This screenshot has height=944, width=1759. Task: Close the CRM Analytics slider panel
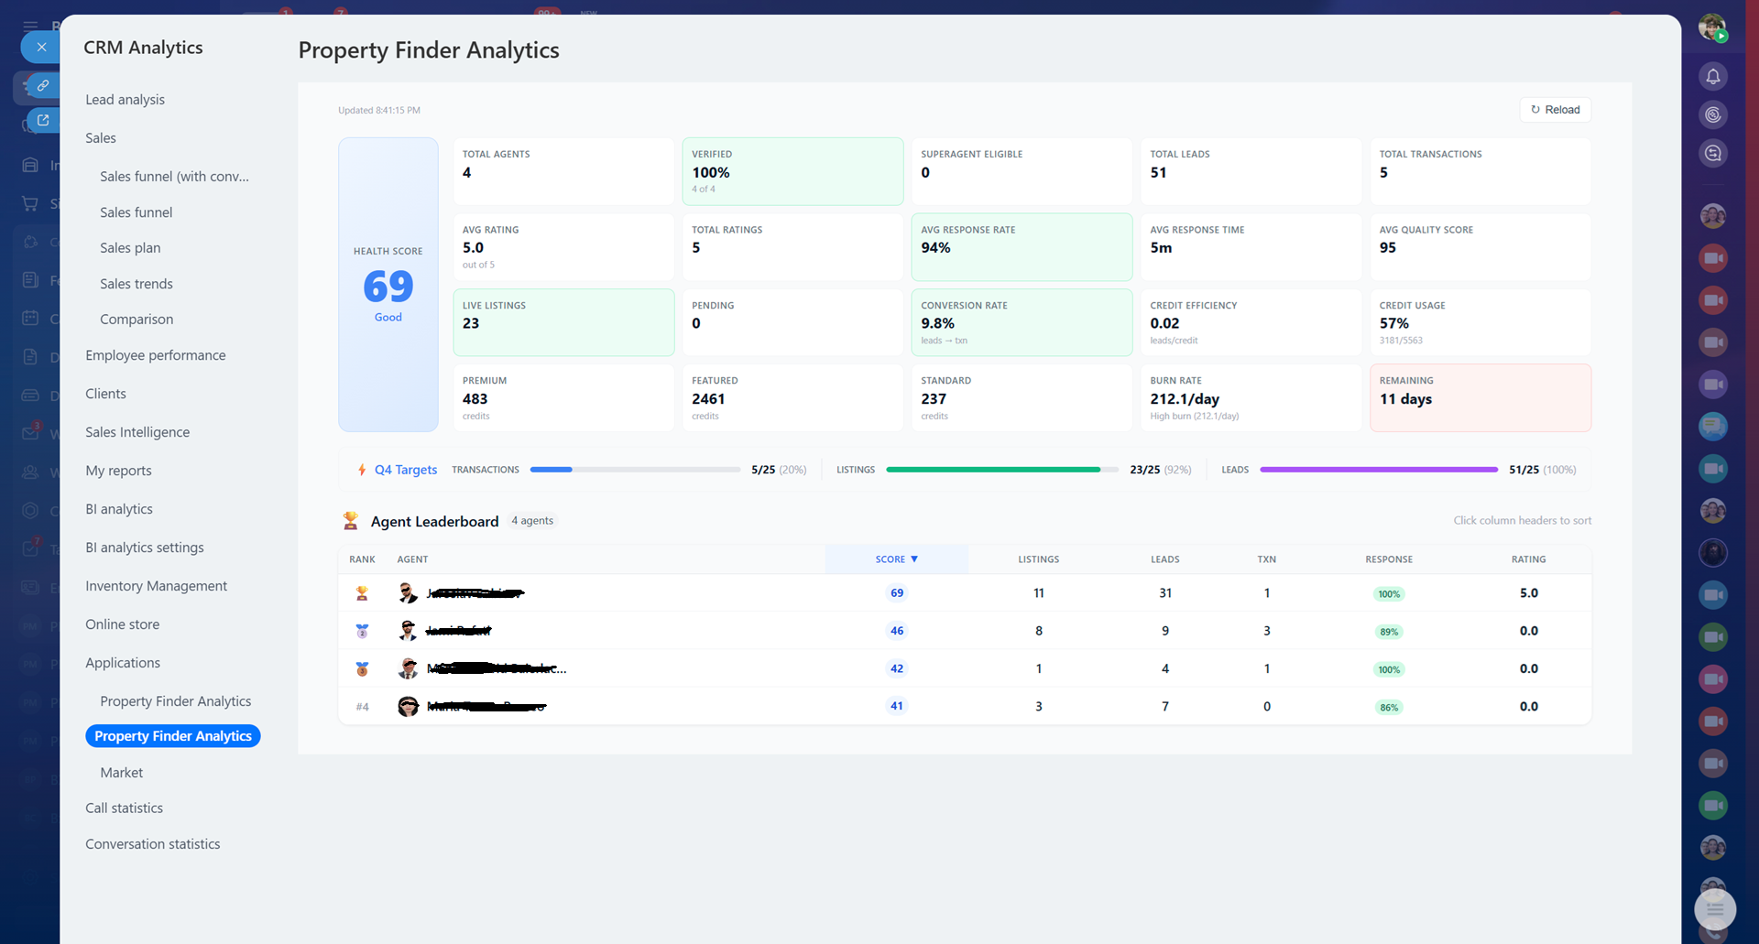41,47
